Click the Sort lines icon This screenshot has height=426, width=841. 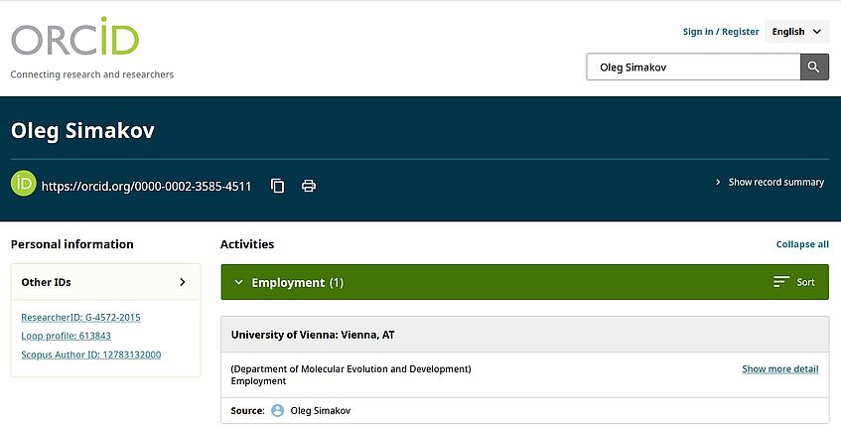pyautogui.click(x=781, y=282)
